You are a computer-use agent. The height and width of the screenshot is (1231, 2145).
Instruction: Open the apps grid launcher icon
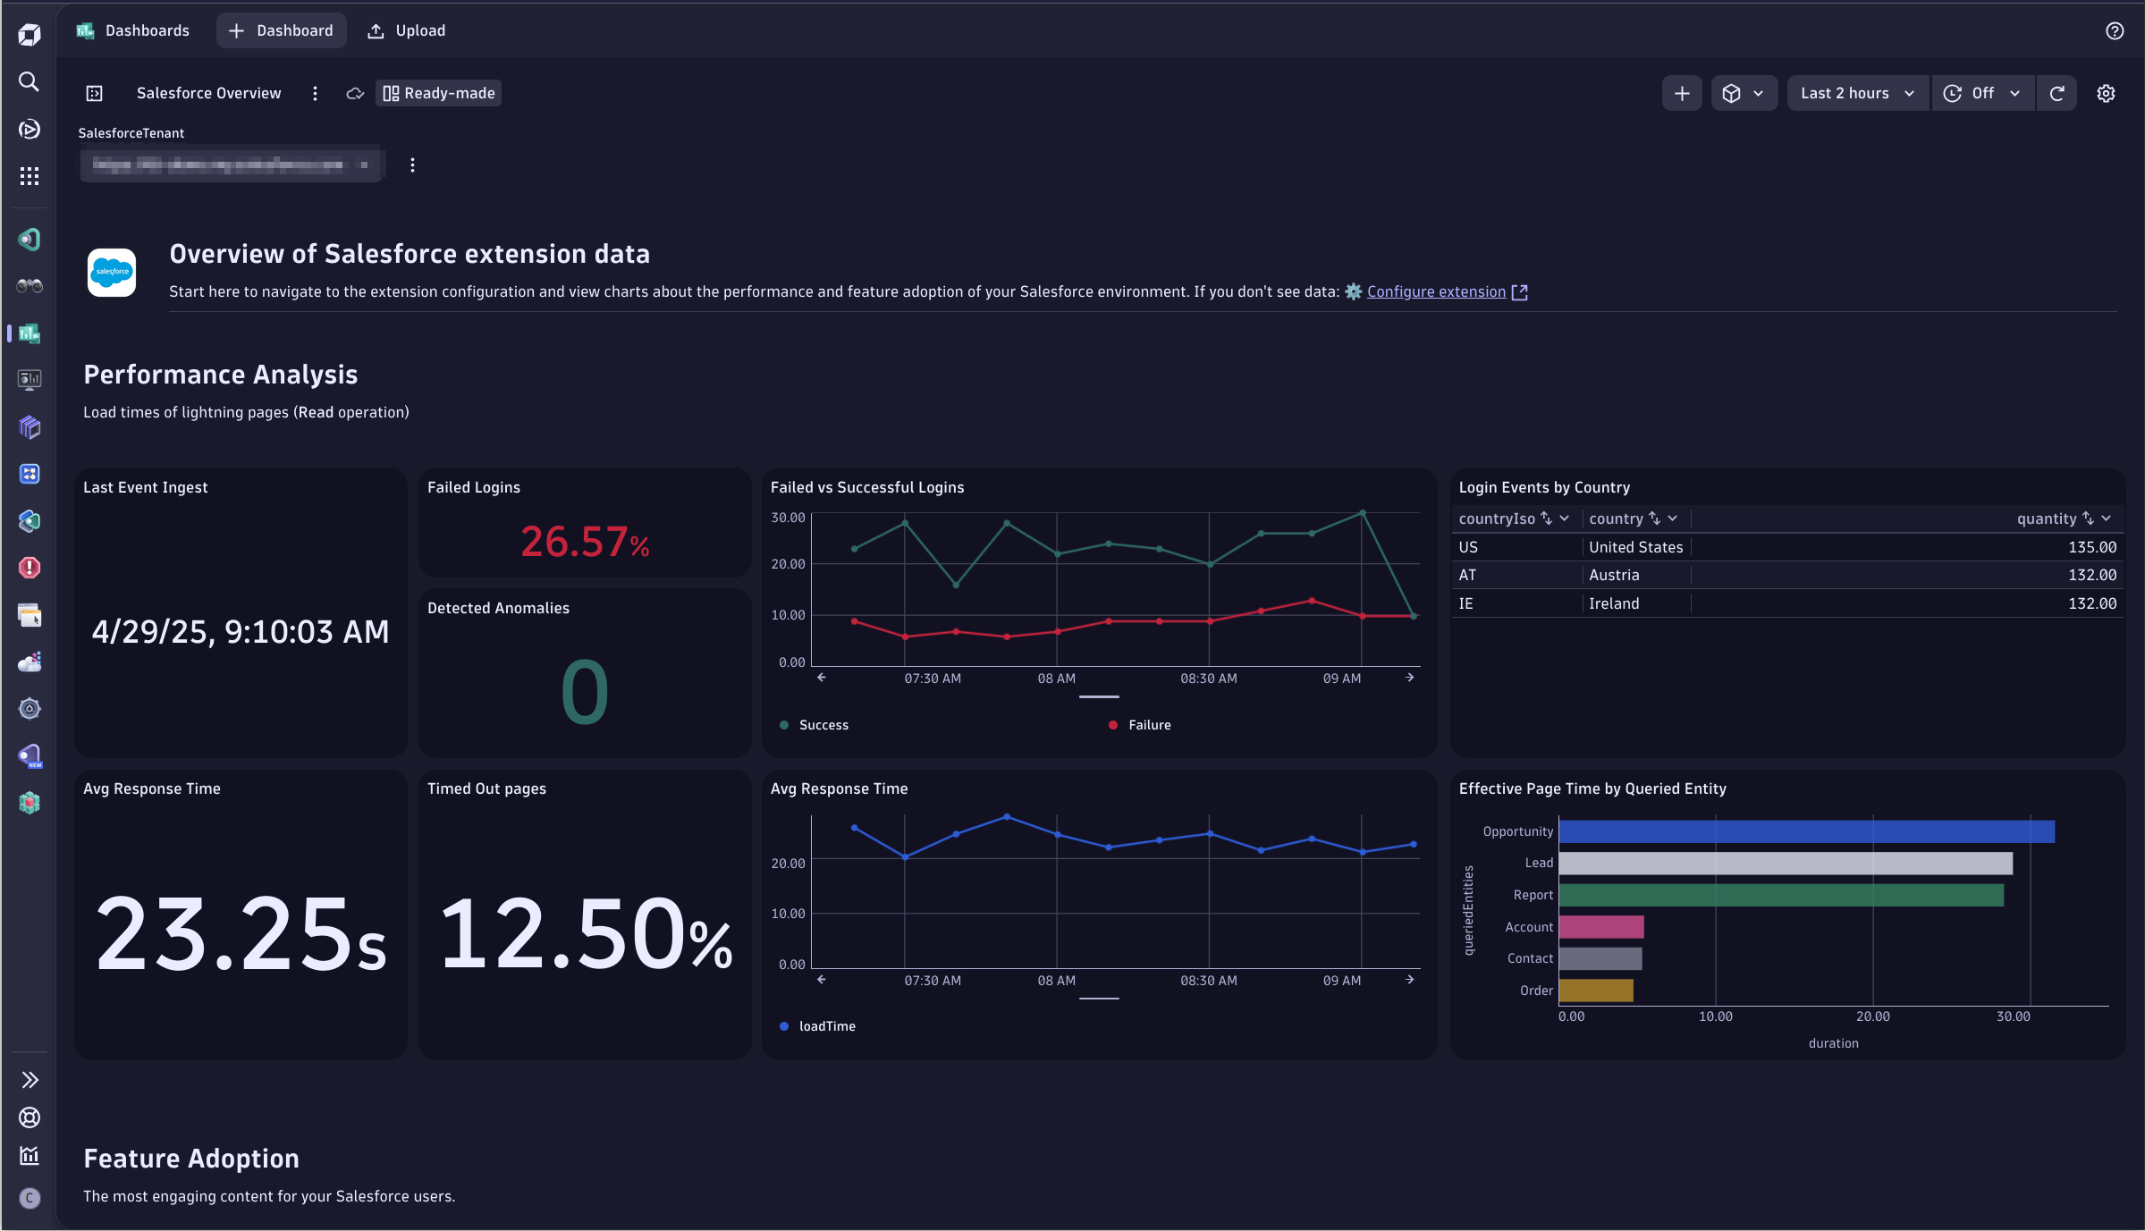29,176
